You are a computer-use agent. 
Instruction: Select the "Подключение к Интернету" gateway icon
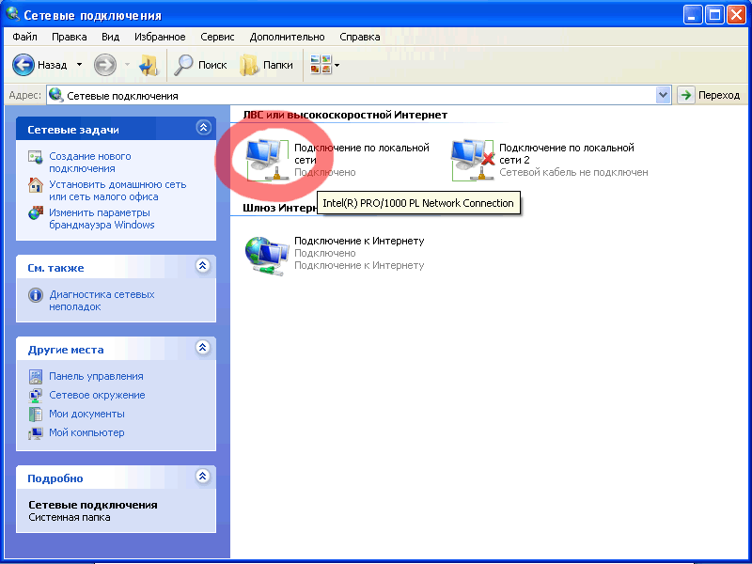pyautogui.click(x=267, y=254)
